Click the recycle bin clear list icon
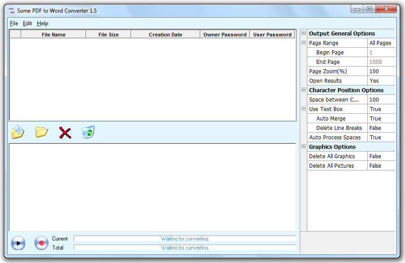Image resolution: width=405 pixels, height=263 pixels. point(88,132)
